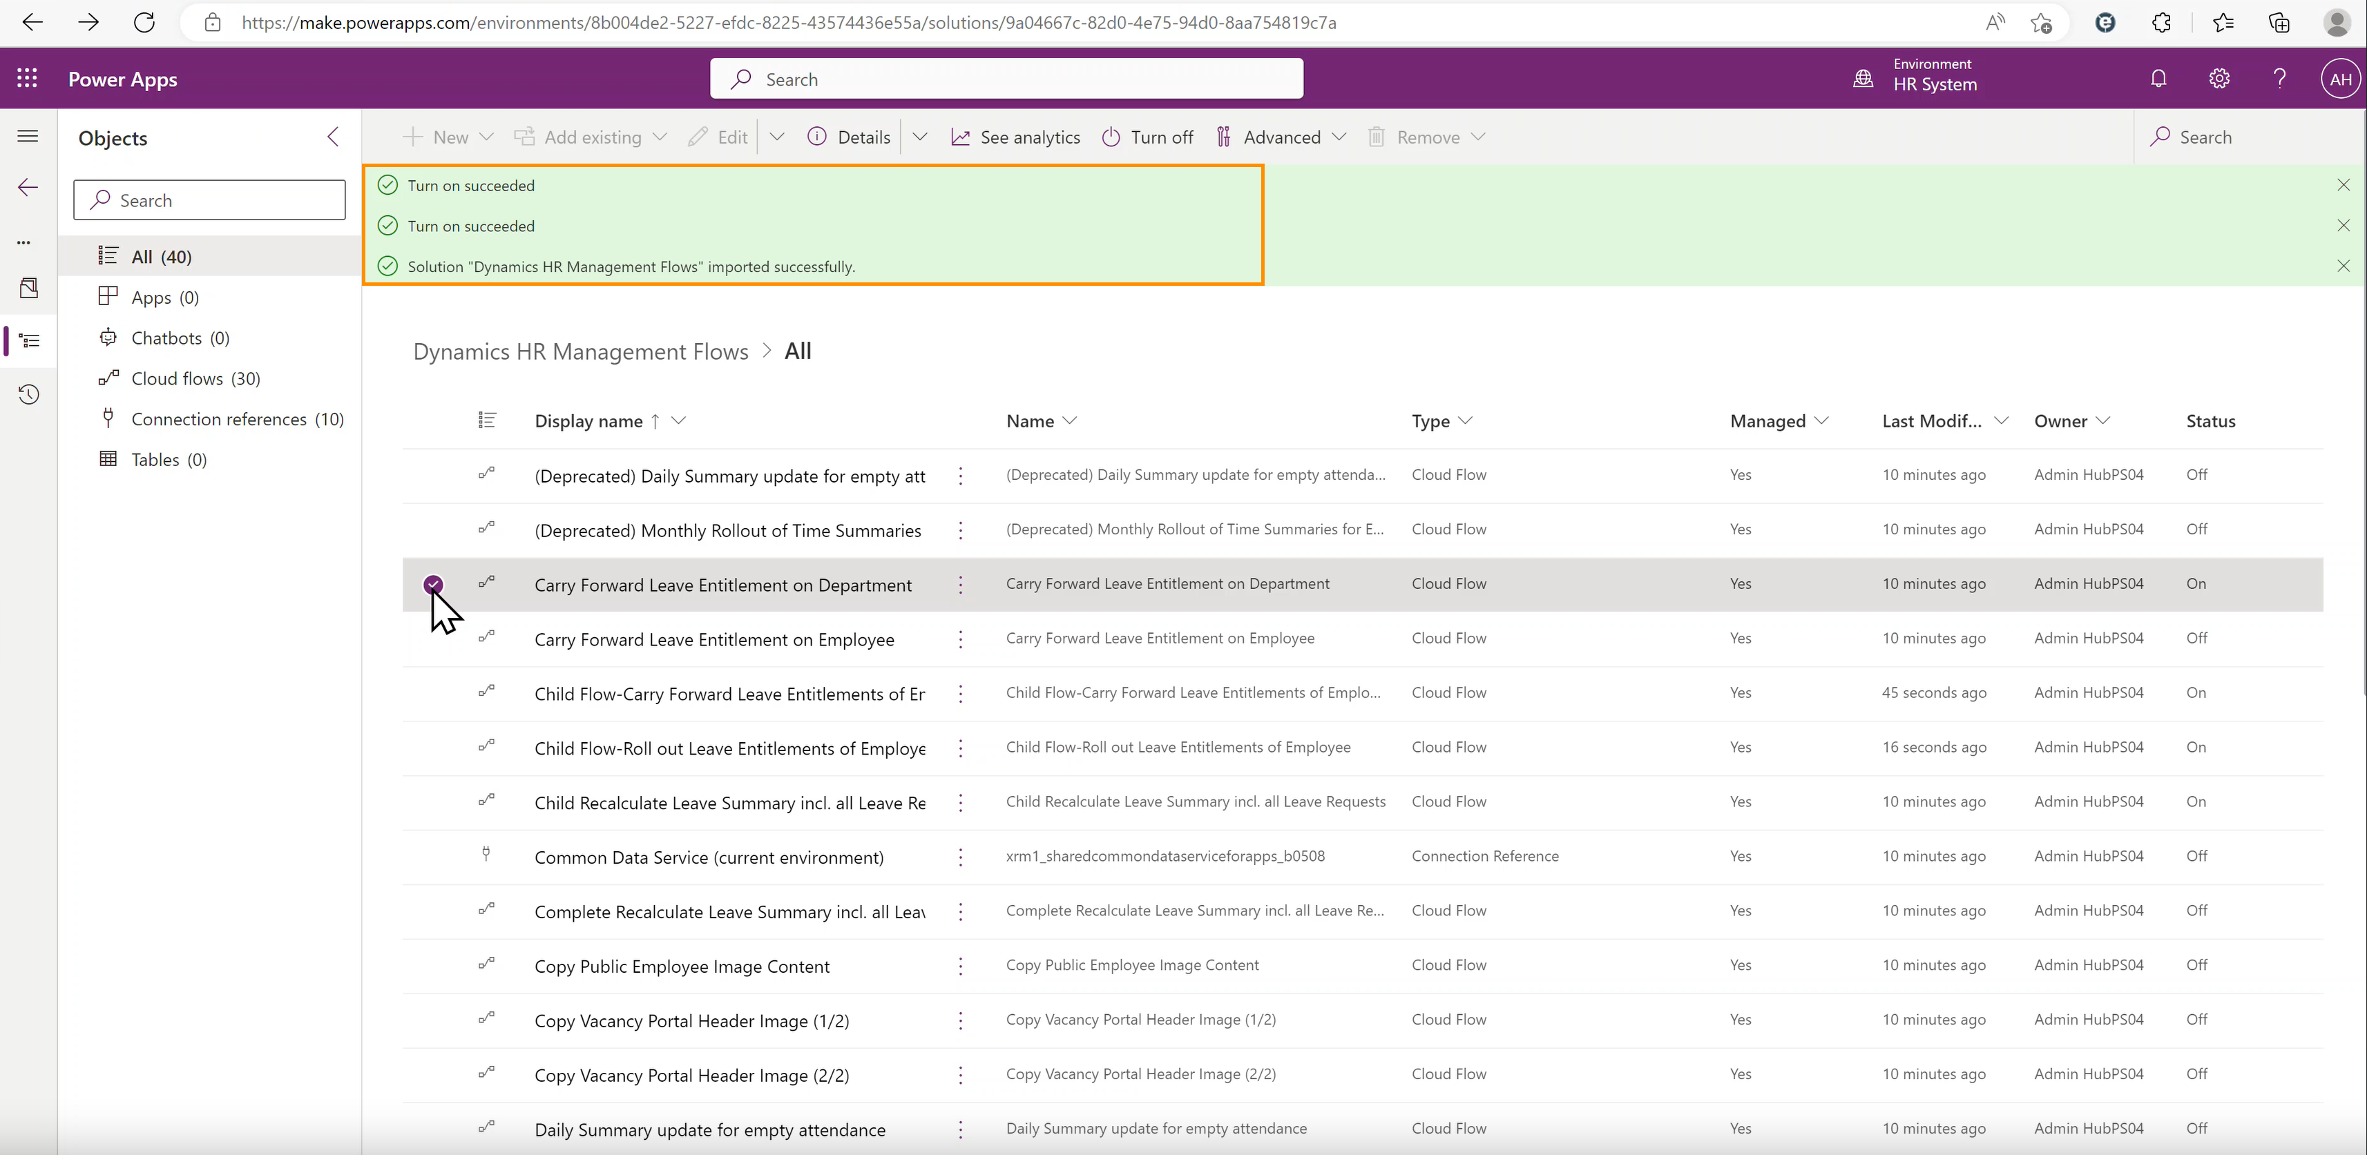The image size is (2367, 1155).
Task: Open the solution history icon in left rail
Action: 28,395
